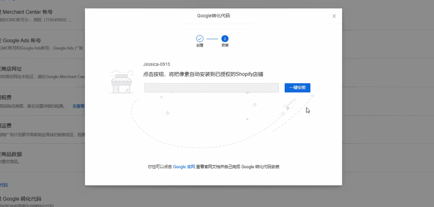Click the 一键安装 button
Screen dimensions: 434x207
click(297, 88)
